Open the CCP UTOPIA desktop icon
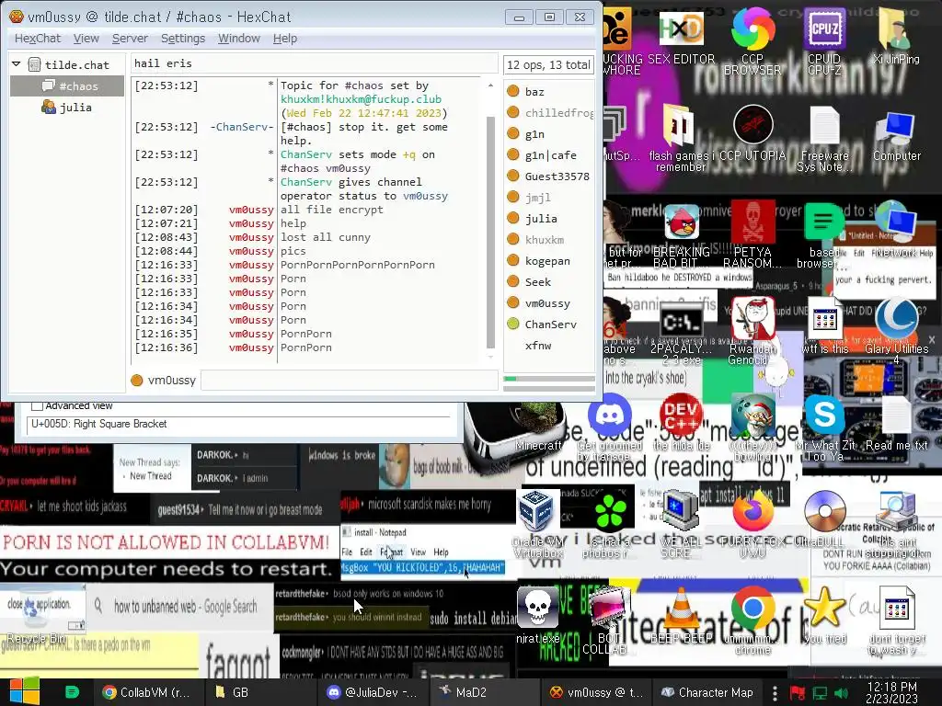 coord(752,133)
